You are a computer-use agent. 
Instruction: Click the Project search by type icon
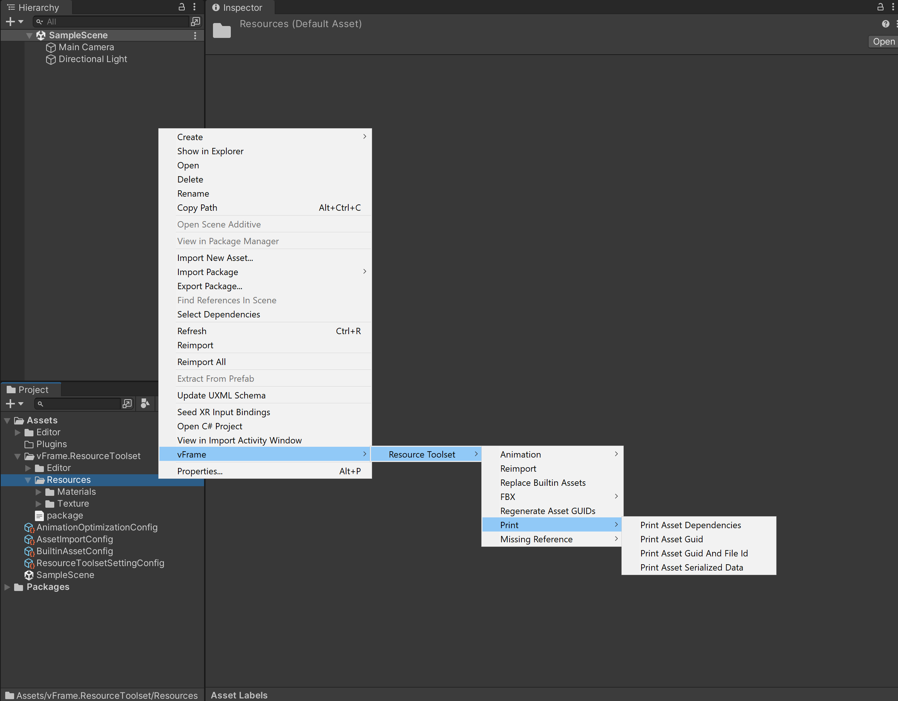click(144, 404)
